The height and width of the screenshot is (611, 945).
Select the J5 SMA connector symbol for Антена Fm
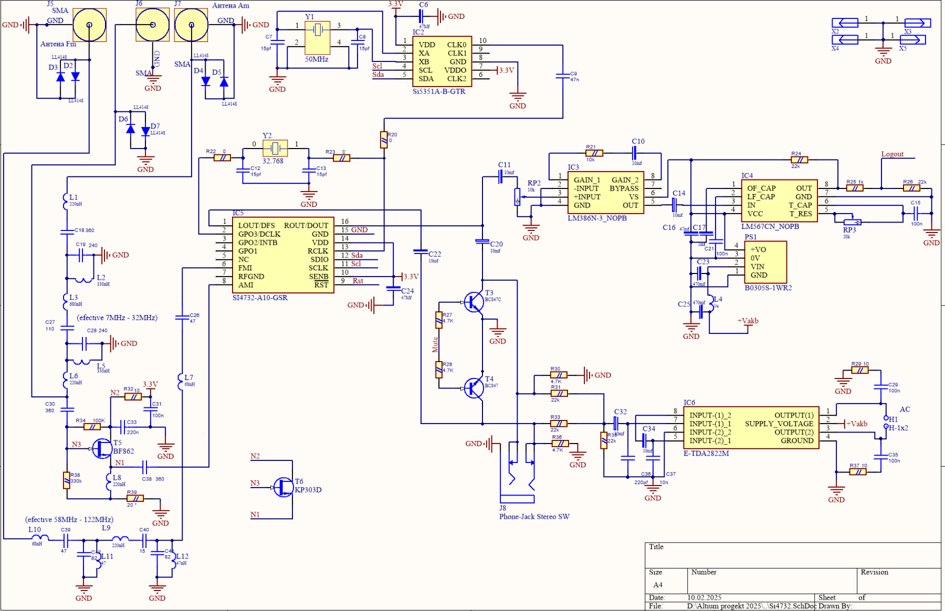tap(89, 25)
